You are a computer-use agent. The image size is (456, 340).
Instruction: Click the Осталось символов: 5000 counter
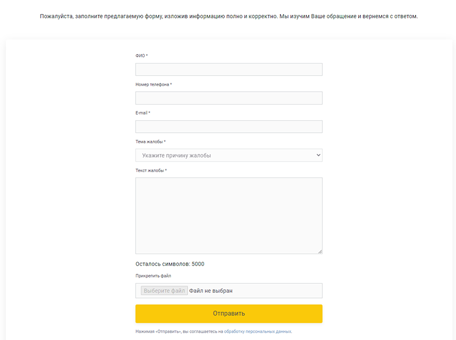point(170,264)
